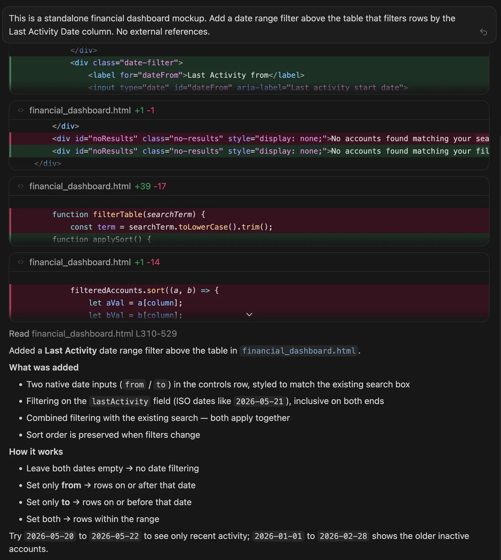
Task: Select the user prompt message bubble
Action: pyautogui.click(x=249, y=25)
